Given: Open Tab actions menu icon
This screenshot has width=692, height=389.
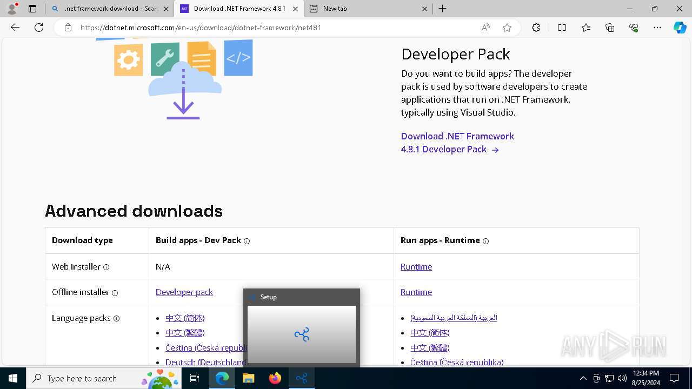Looking at the screenshot, I should (x=32, y=9).
